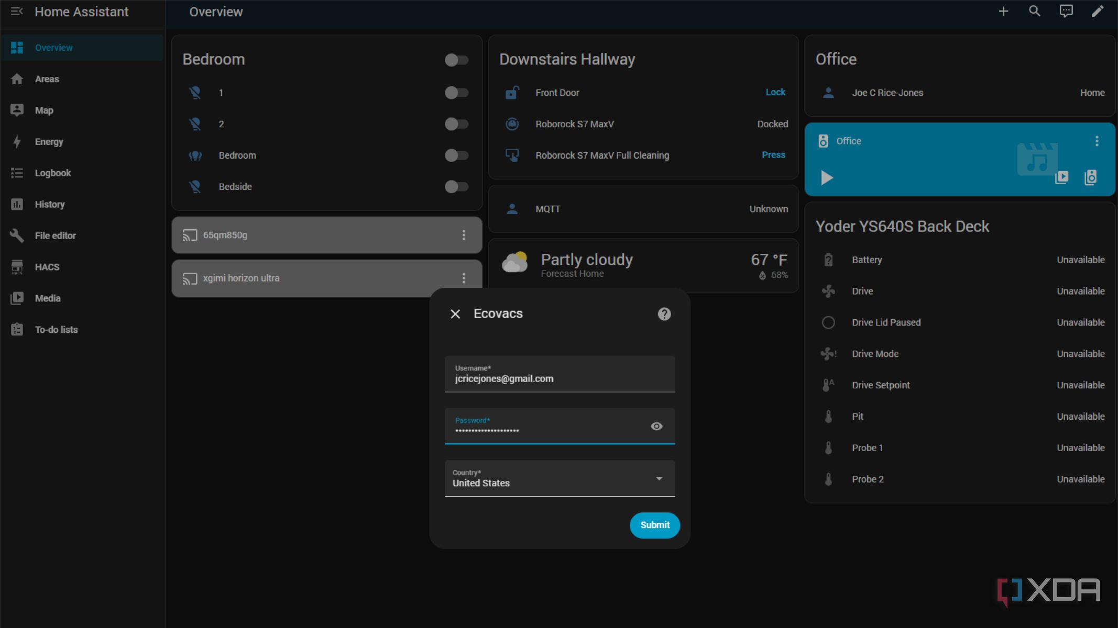
Task: Toggle the light 2 switch
Action: (x=456, y=124)
